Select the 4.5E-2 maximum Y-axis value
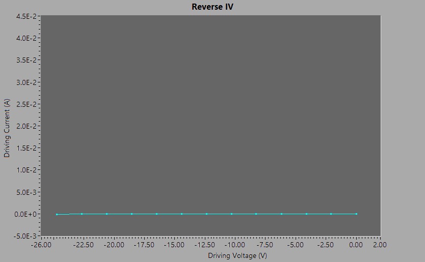The image size is (425, 262). pyautogui.click(x=26, y=16)
